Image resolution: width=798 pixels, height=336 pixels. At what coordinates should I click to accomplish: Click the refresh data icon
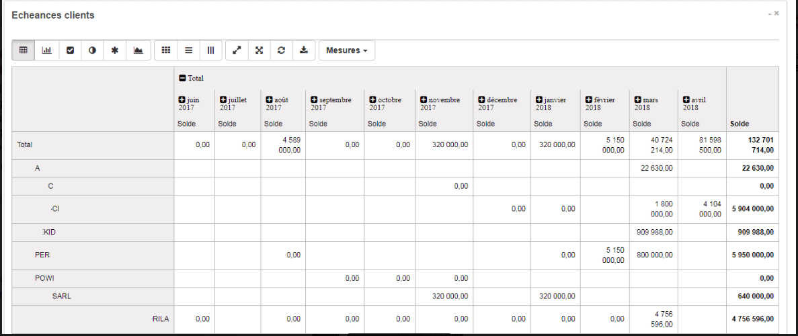click(281, 50)
